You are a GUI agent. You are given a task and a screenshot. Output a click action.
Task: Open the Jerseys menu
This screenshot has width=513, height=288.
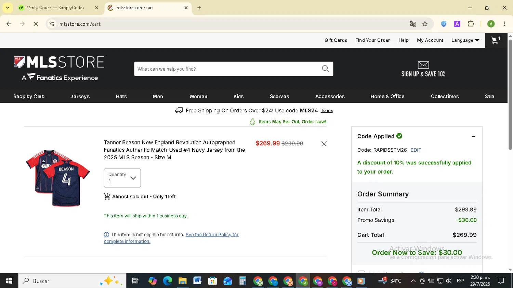tap(80, 96)
